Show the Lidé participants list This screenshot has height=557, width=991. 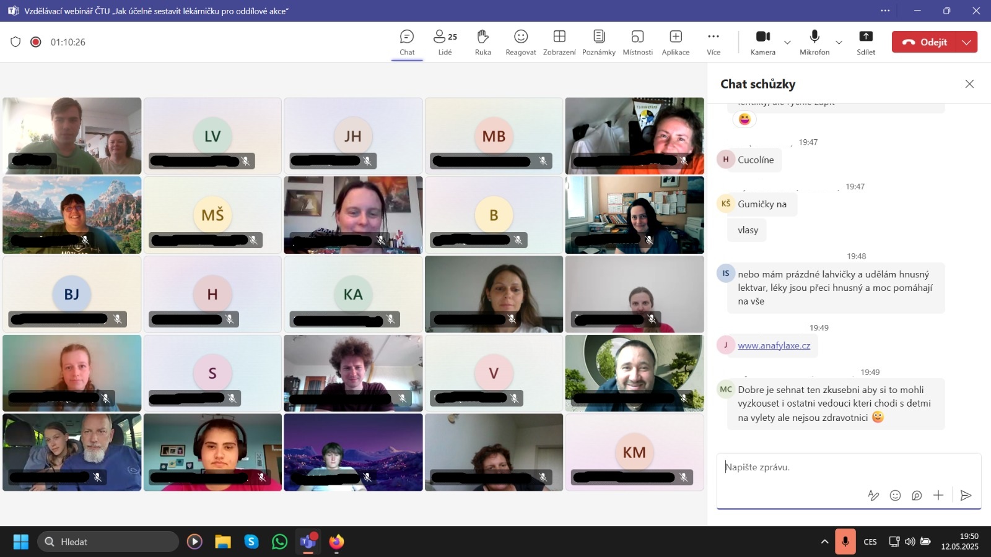pyautogui.click(x=445, y=42)
